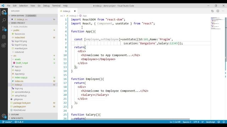Open .gitignore in explorer
The width and height of the screenshot is (227, 127).
tap(18, 99)
